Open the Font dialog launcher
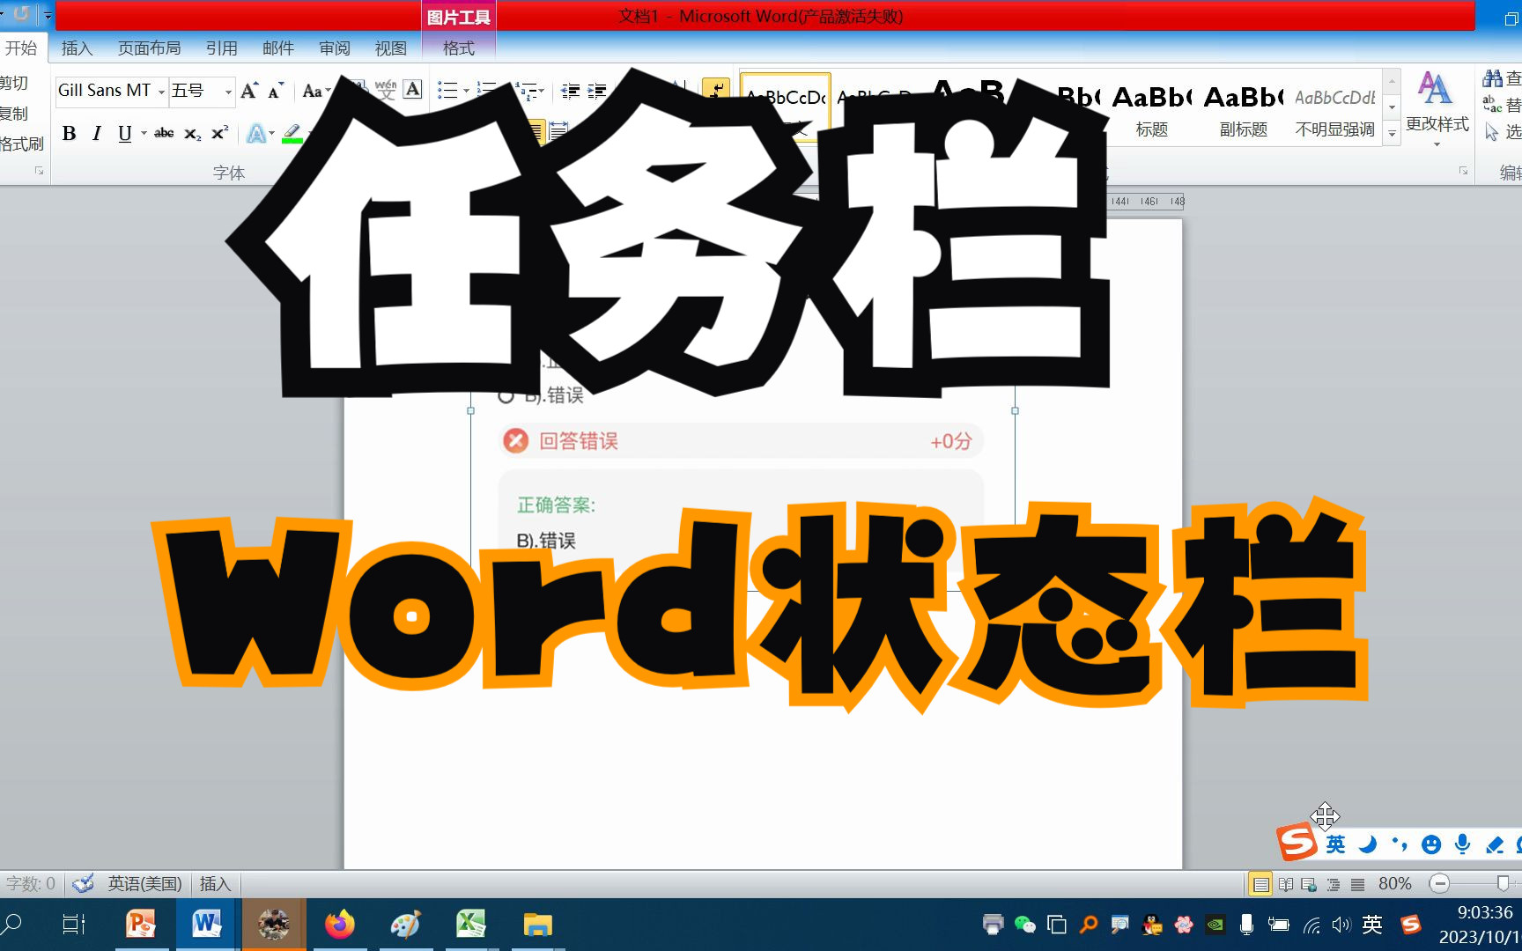The image size is (1522, 951). pos(39,171)
